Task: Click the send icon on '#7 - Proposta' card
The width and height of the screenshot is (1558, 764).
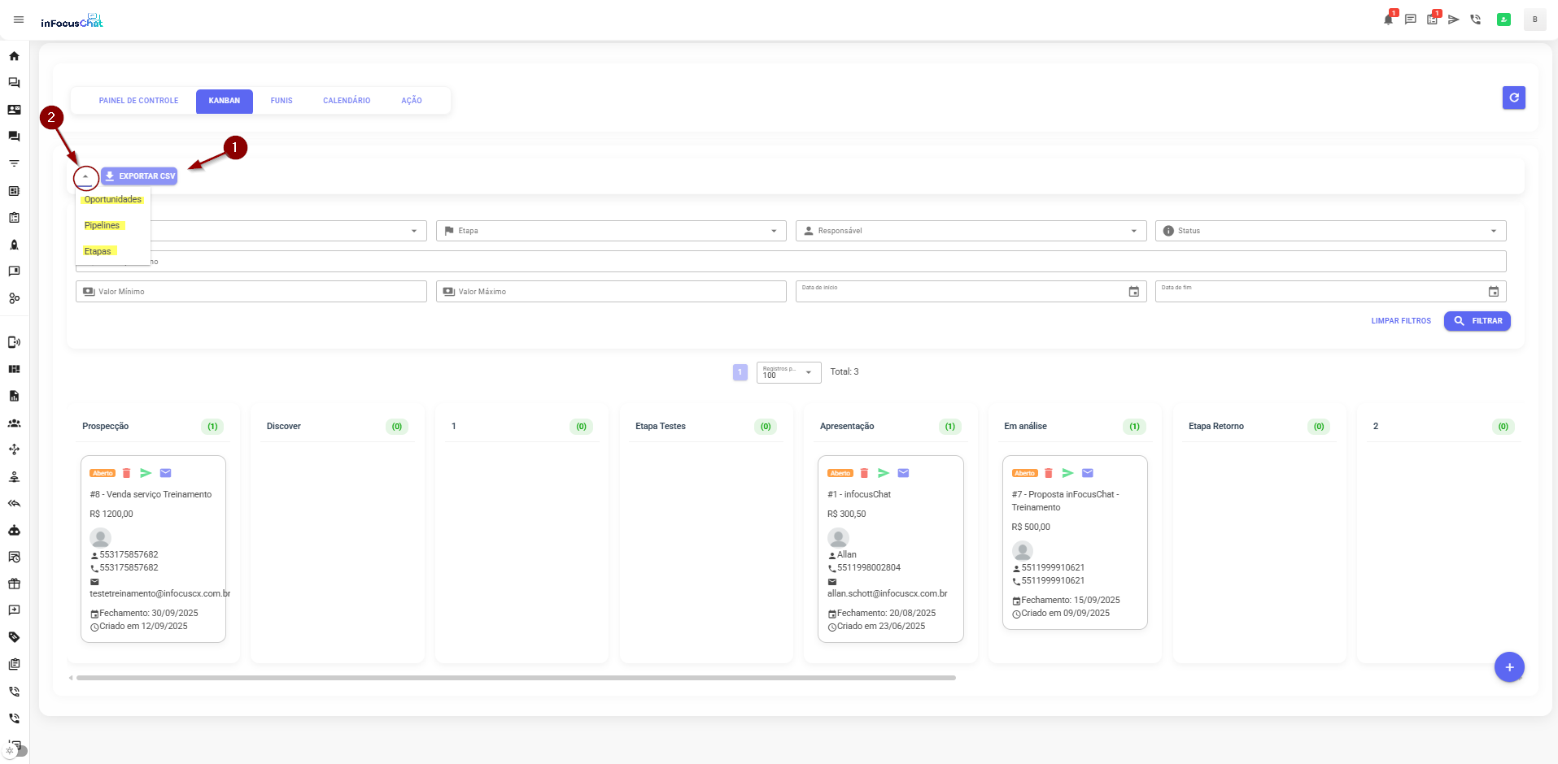Action: click(x=1067, y=473)
